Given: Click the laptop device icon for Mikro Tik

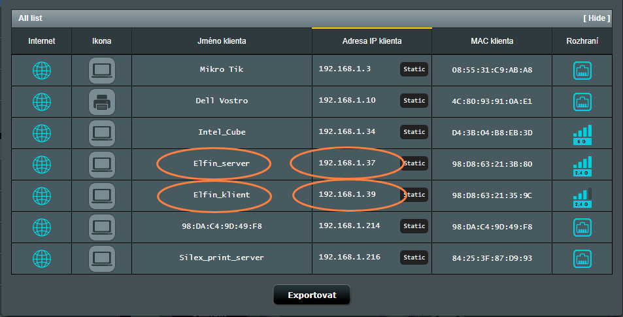Looking at the screenshot, I should [101, 70].
